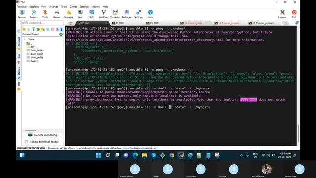Open the Games toolbar icon
The width and height of the screenshot is (316, 178).
tap(57, 14)
